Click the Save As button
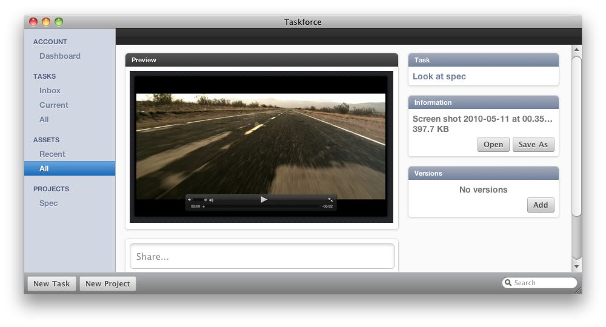The image size is (606, 327). [x=533, y=145]
